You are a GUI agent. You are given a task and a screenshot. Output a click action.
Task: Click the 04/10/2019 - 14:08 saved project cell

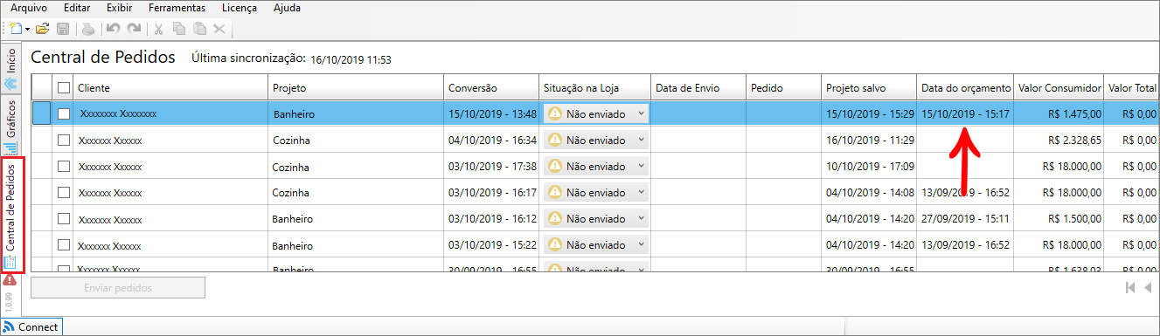pos(869,192)
